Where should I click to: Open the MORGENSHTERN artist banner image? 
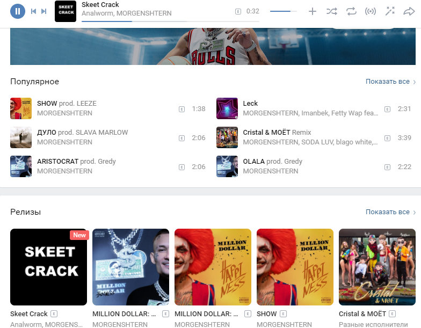pyautogui.click(x=213, y=46)
